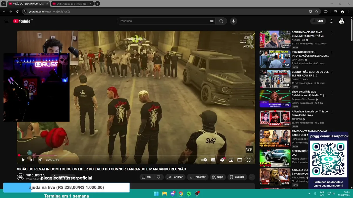The width and height of the screenshot is (353, 198).
Task: Open Windows Start menu
Action: point(156,194)
